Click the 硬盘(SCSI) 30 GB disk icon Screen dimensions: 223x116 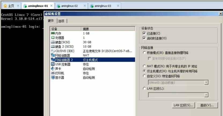point(53,42)
